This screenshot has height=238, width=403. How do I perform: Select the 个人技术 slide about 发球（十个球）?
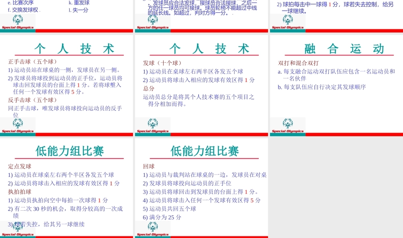(x=201, y=85)
